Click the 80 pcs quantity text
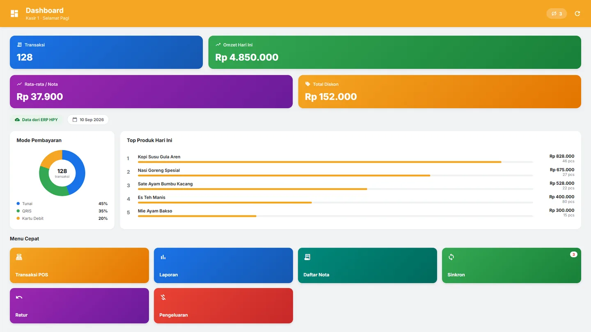 [x=568, y=202]
